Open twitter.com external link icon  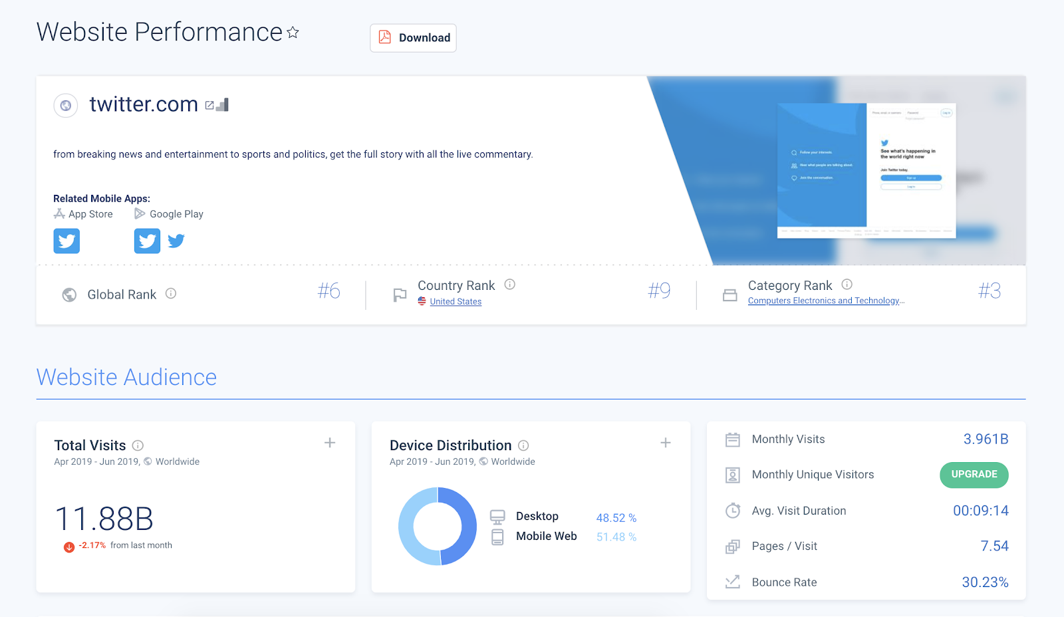point(209,105)
